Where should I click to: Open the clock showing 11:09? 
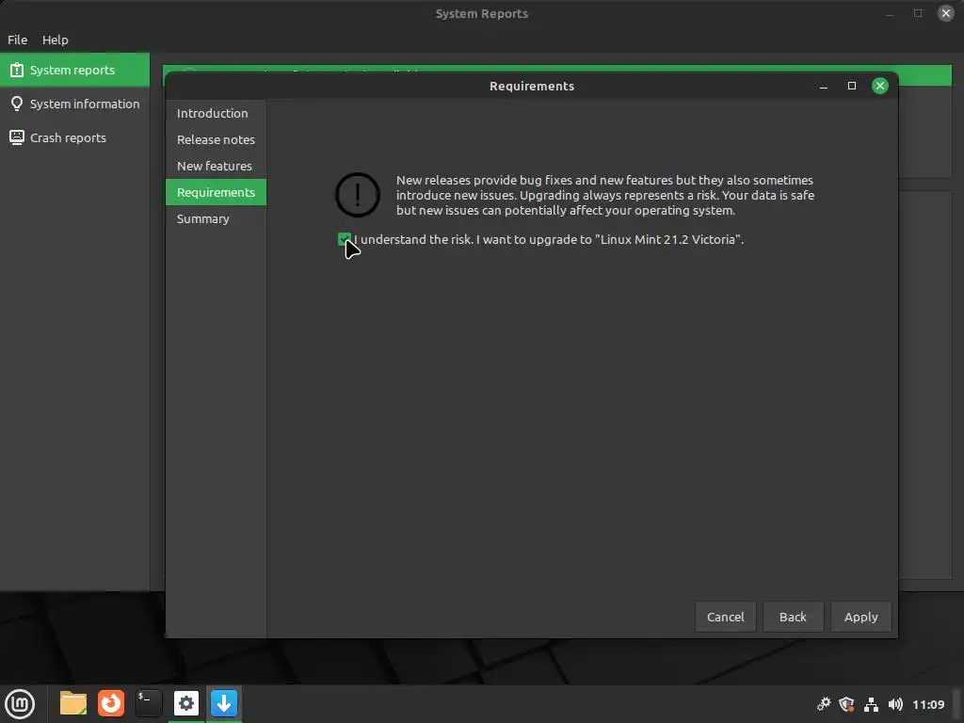coord(928,704)
